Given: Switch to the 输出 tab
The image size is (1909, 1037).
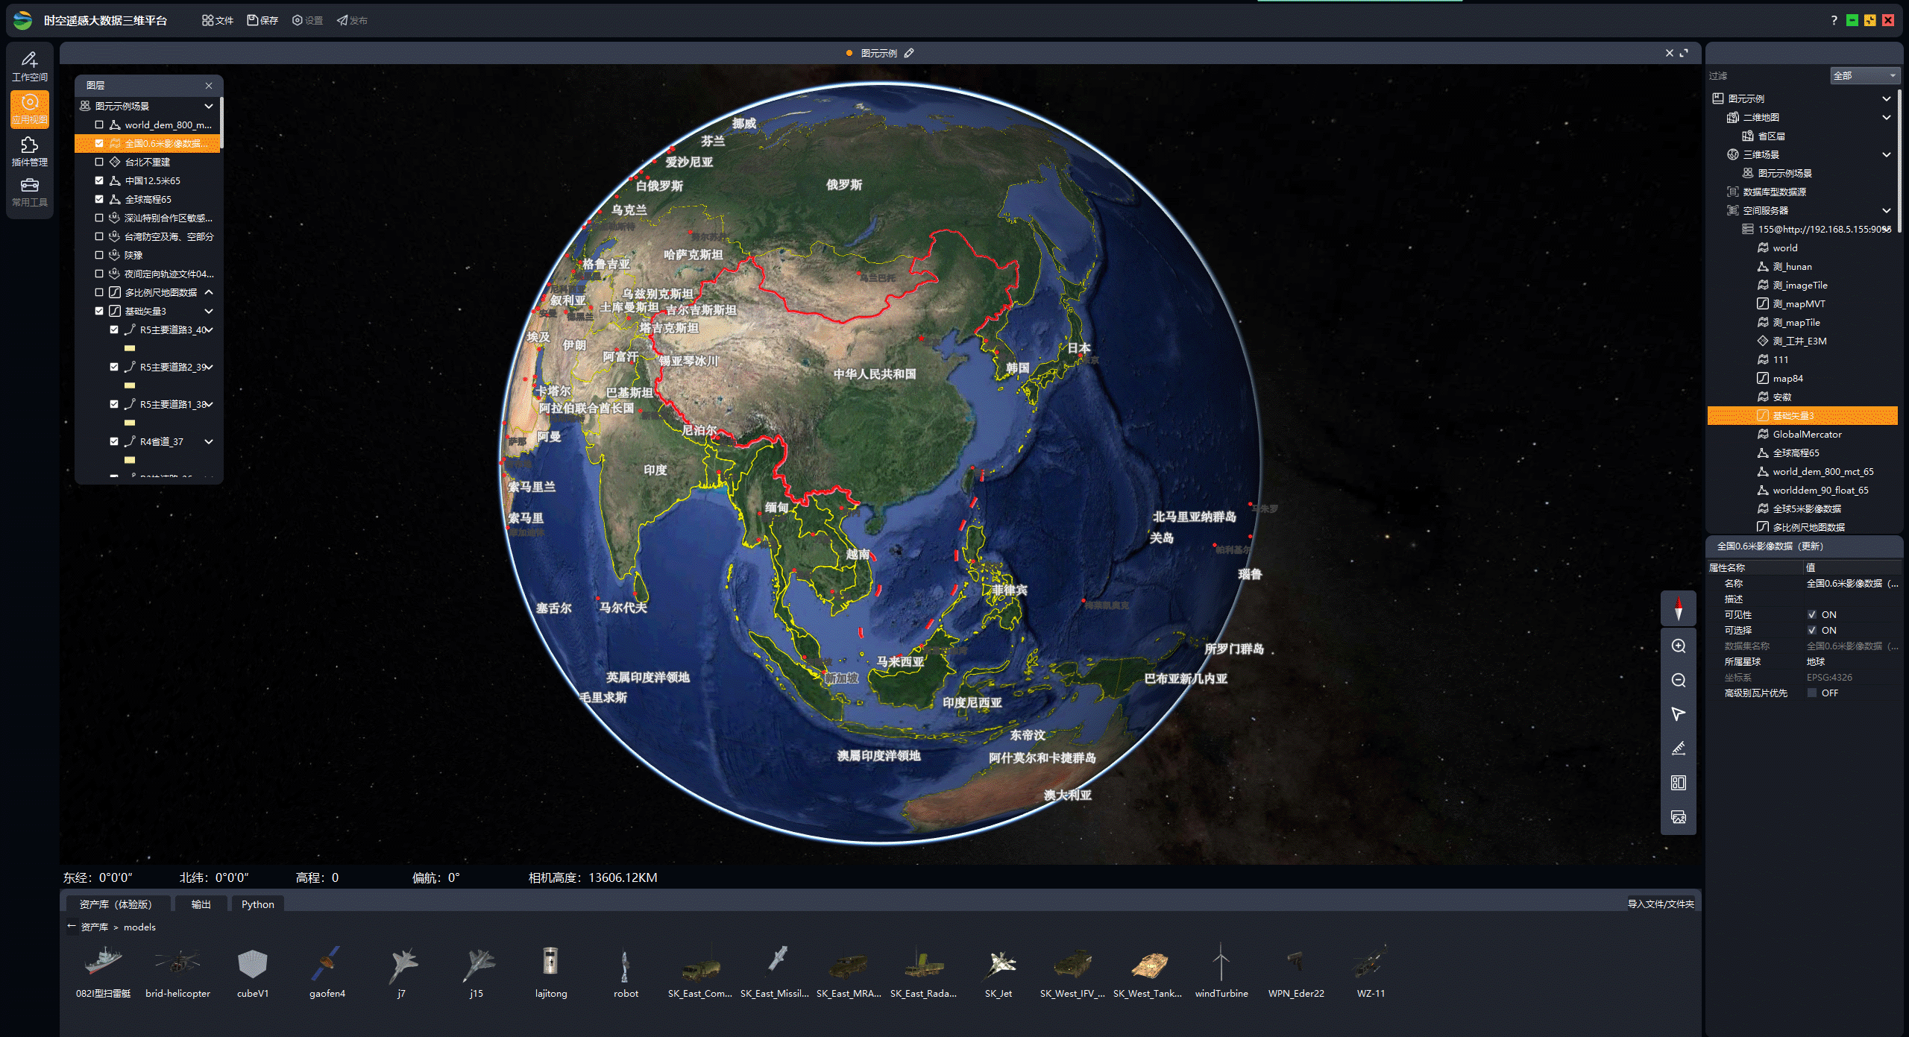Looking at the screenshot, I should 200,904.
